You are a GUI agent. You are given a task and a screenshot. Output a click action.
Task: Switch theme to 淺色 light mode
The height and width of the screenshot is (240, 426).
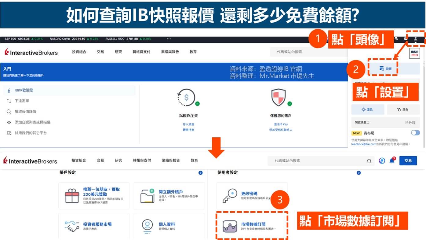(368, 109)
